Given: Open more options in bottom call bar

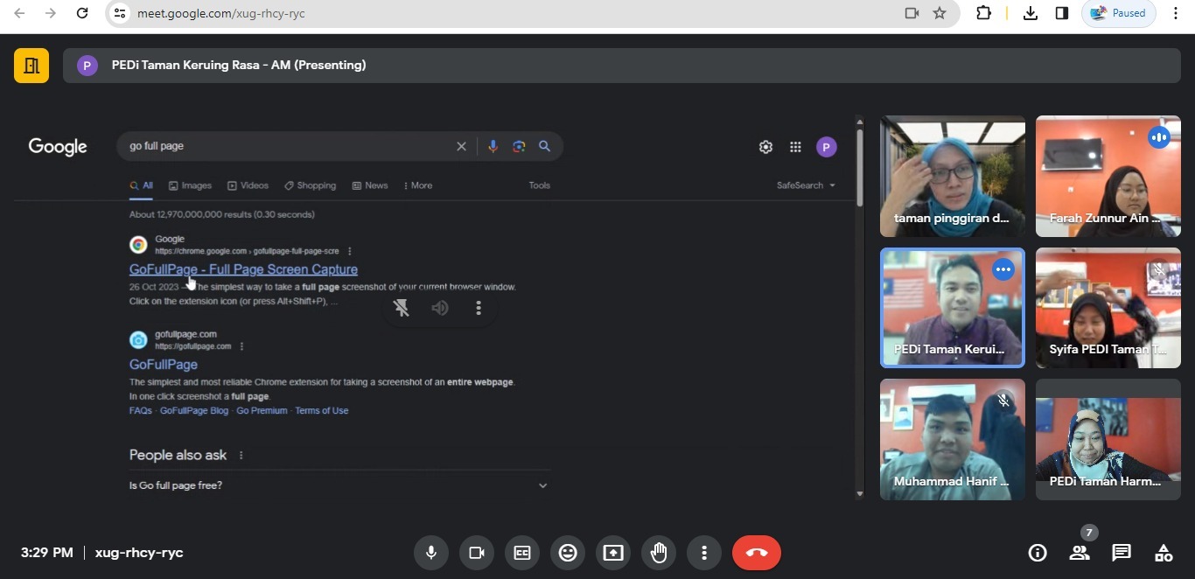Looking at the screenshot, I should click(x=704, y=553).
